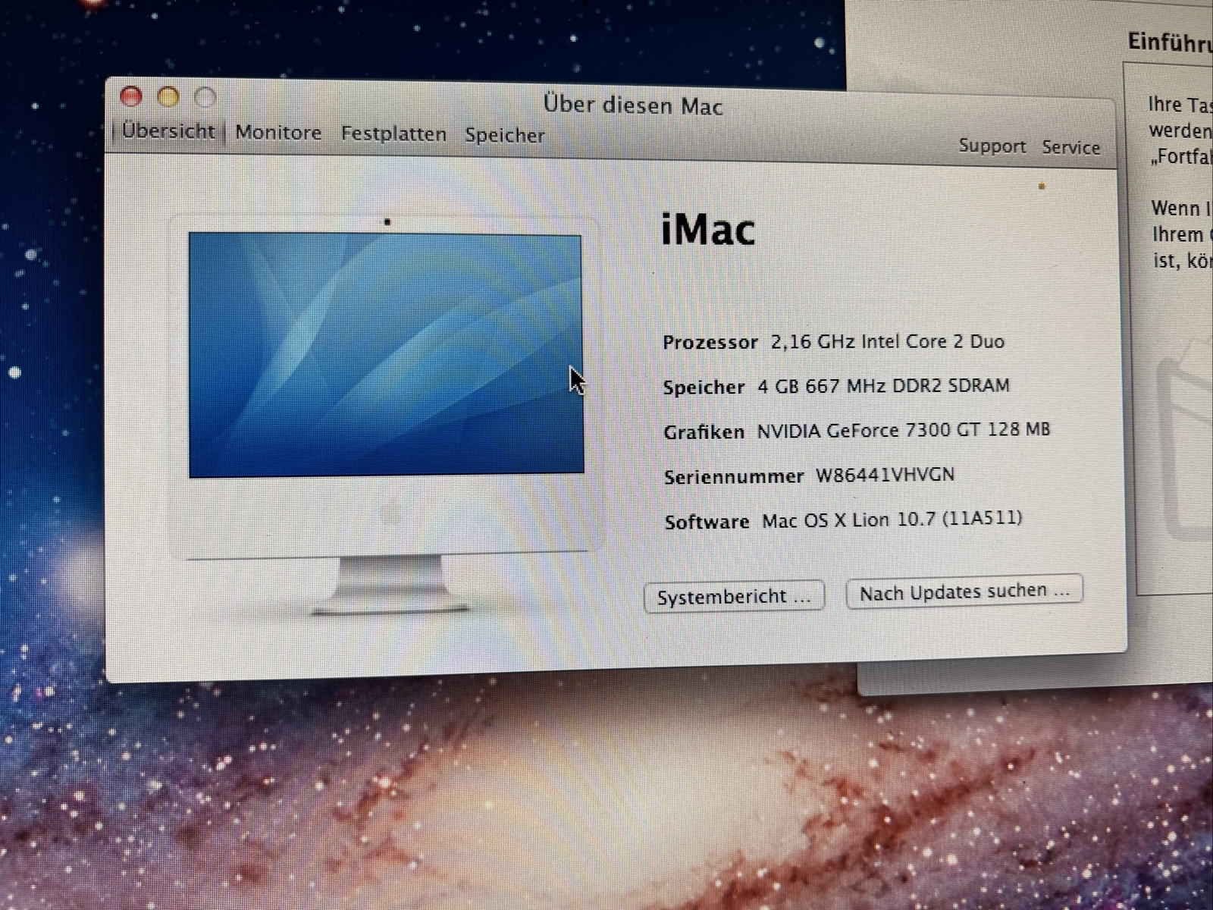Select processor text 2,16 GHz Intel Core 2 Duo
Screen dimensions: 1213x910
[887, 341]
